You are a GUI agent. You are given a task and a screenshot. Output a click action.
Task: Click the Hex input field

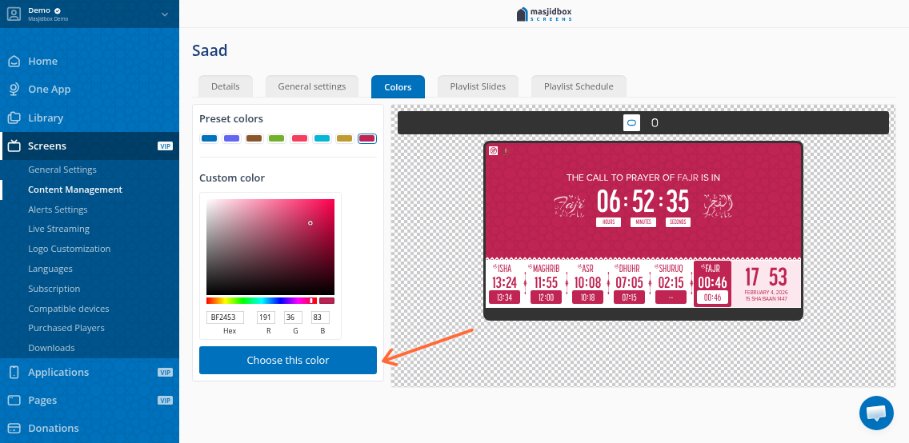tap(225, 317)
